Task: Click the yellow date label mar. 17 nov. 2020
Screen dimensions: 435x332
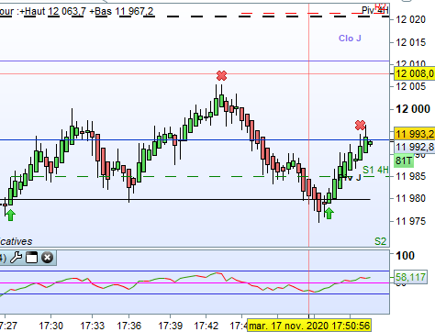Action: pos(309,326)
